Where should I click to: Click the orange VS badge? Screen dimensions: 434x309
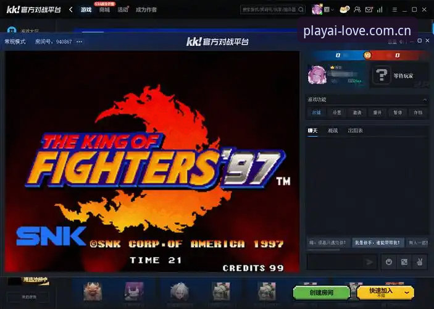(367, 55)
